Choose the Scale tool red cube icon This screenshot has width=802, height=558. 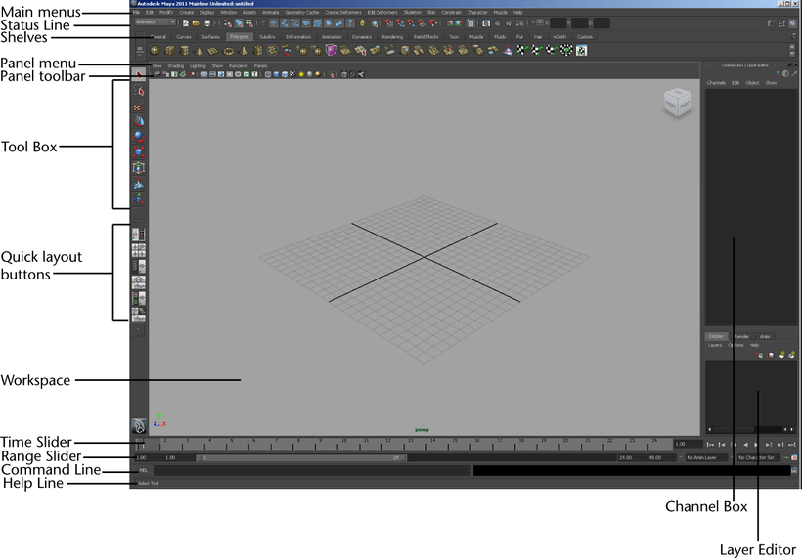[139, 151]
